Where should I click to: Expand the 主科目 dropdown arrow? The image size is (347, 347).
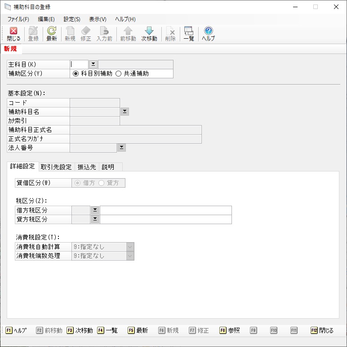(x=93, y=64)
